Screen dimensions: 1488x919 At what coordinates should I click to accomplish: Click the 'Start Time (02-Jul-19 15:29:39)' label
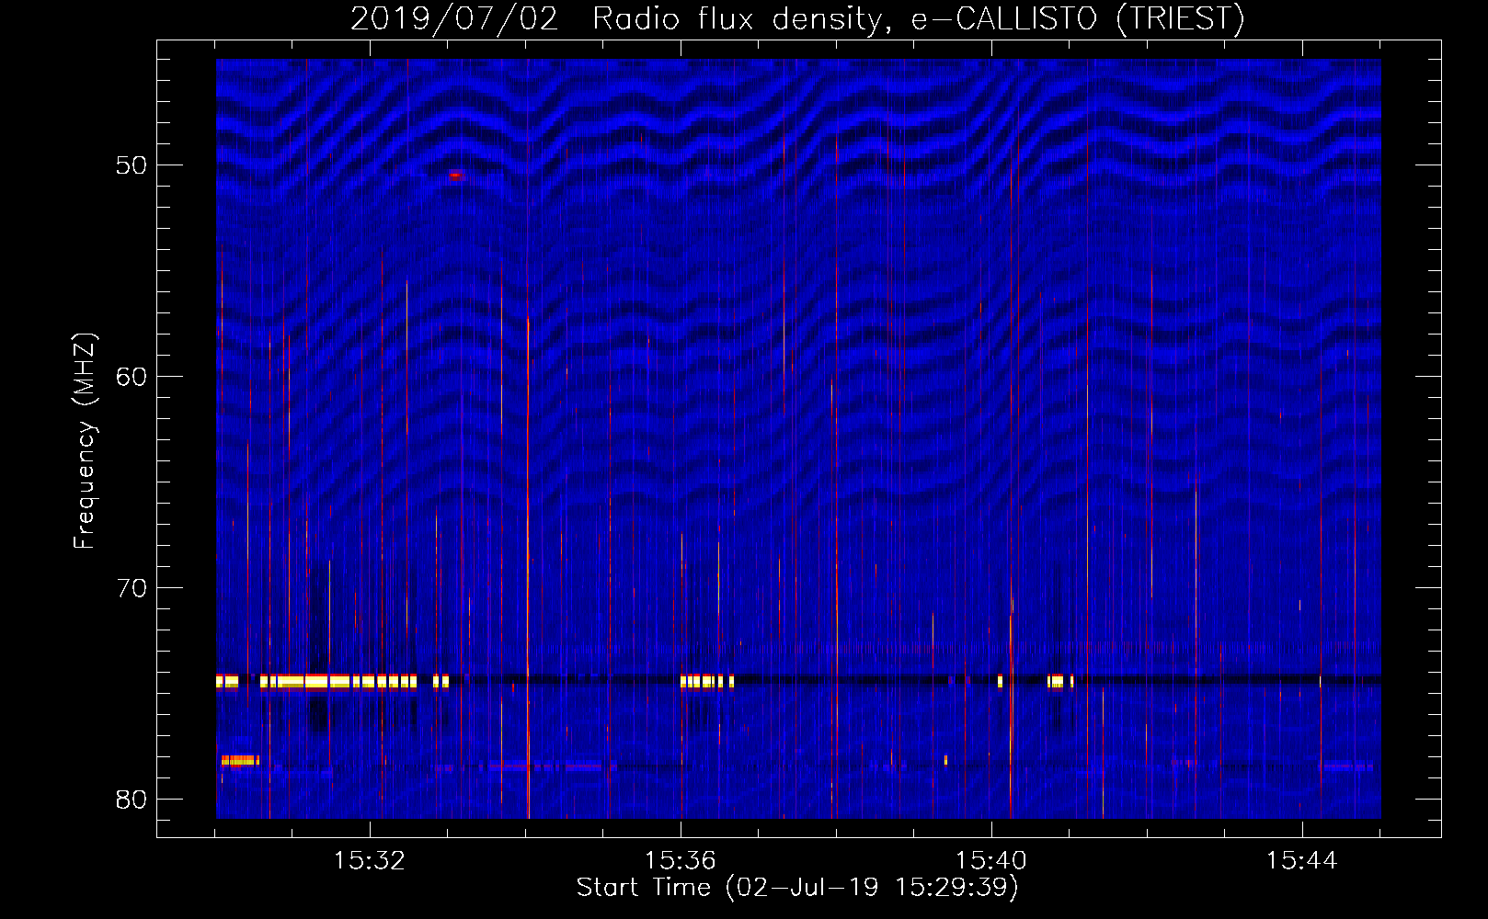coord(797,888)
